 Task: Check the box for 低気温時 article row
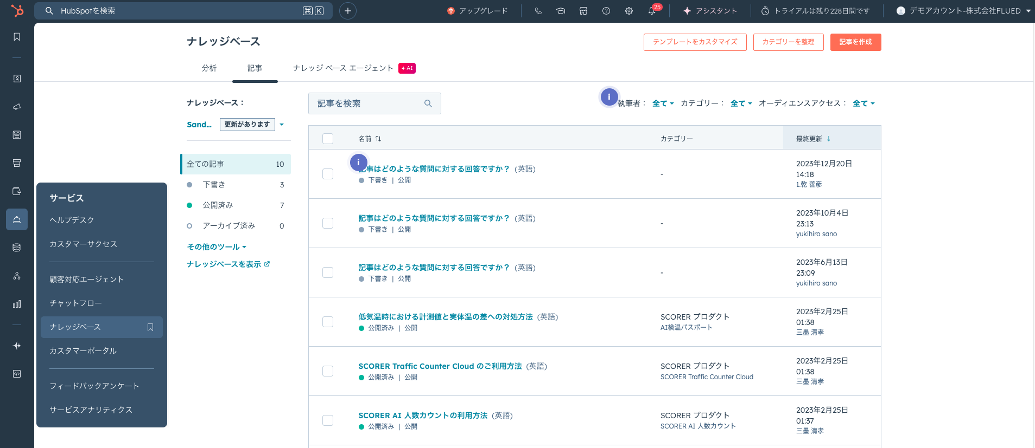(x=328, y=322)
